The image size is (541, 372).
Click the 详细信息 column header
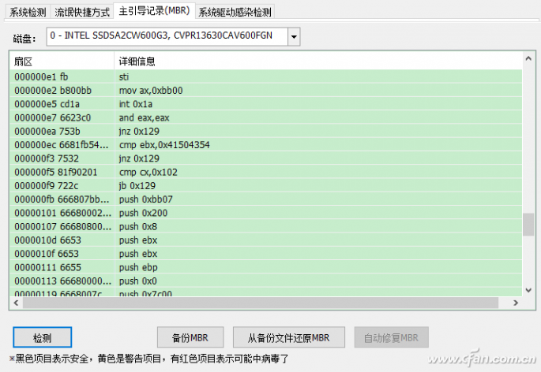(x=316, y=61)
